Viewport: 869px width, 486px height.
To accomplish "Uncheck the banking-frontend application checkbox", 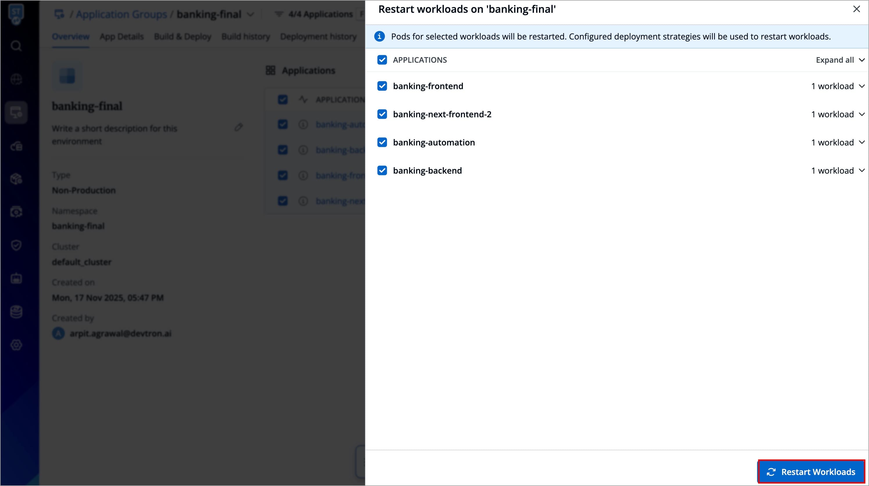I will 382,86.
